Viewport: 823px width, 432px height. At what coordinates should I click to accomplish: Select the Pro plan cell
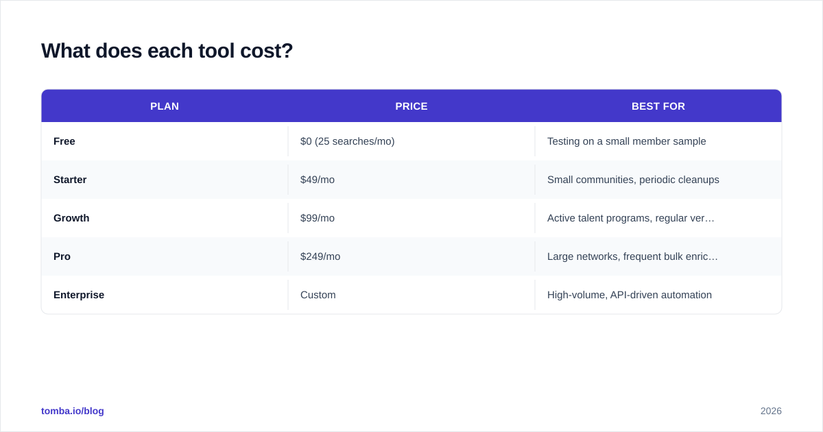click(165, 256)
